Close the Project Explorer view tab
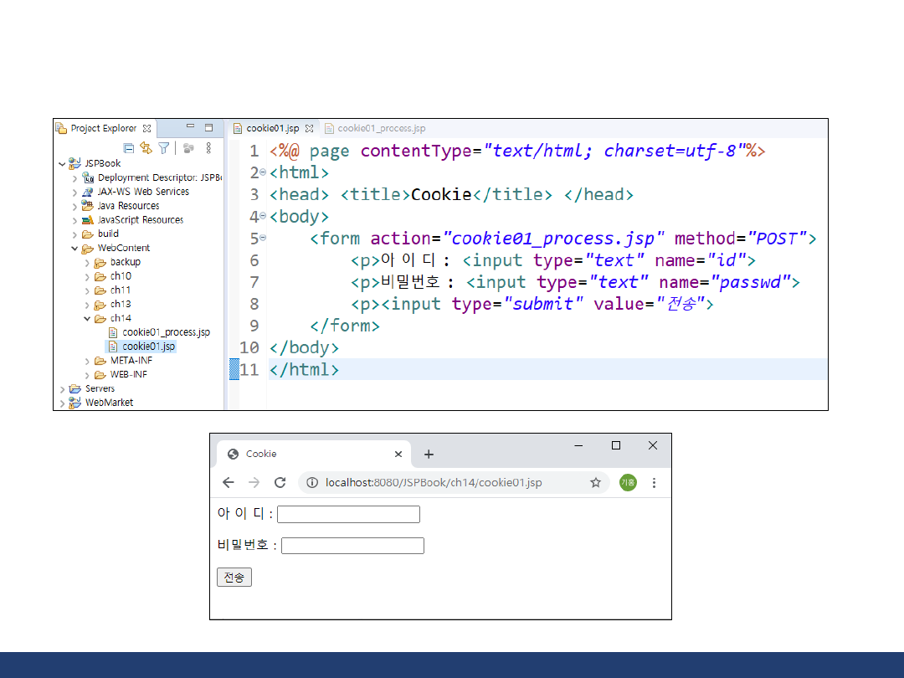904x678 pixels. (147, 129)
